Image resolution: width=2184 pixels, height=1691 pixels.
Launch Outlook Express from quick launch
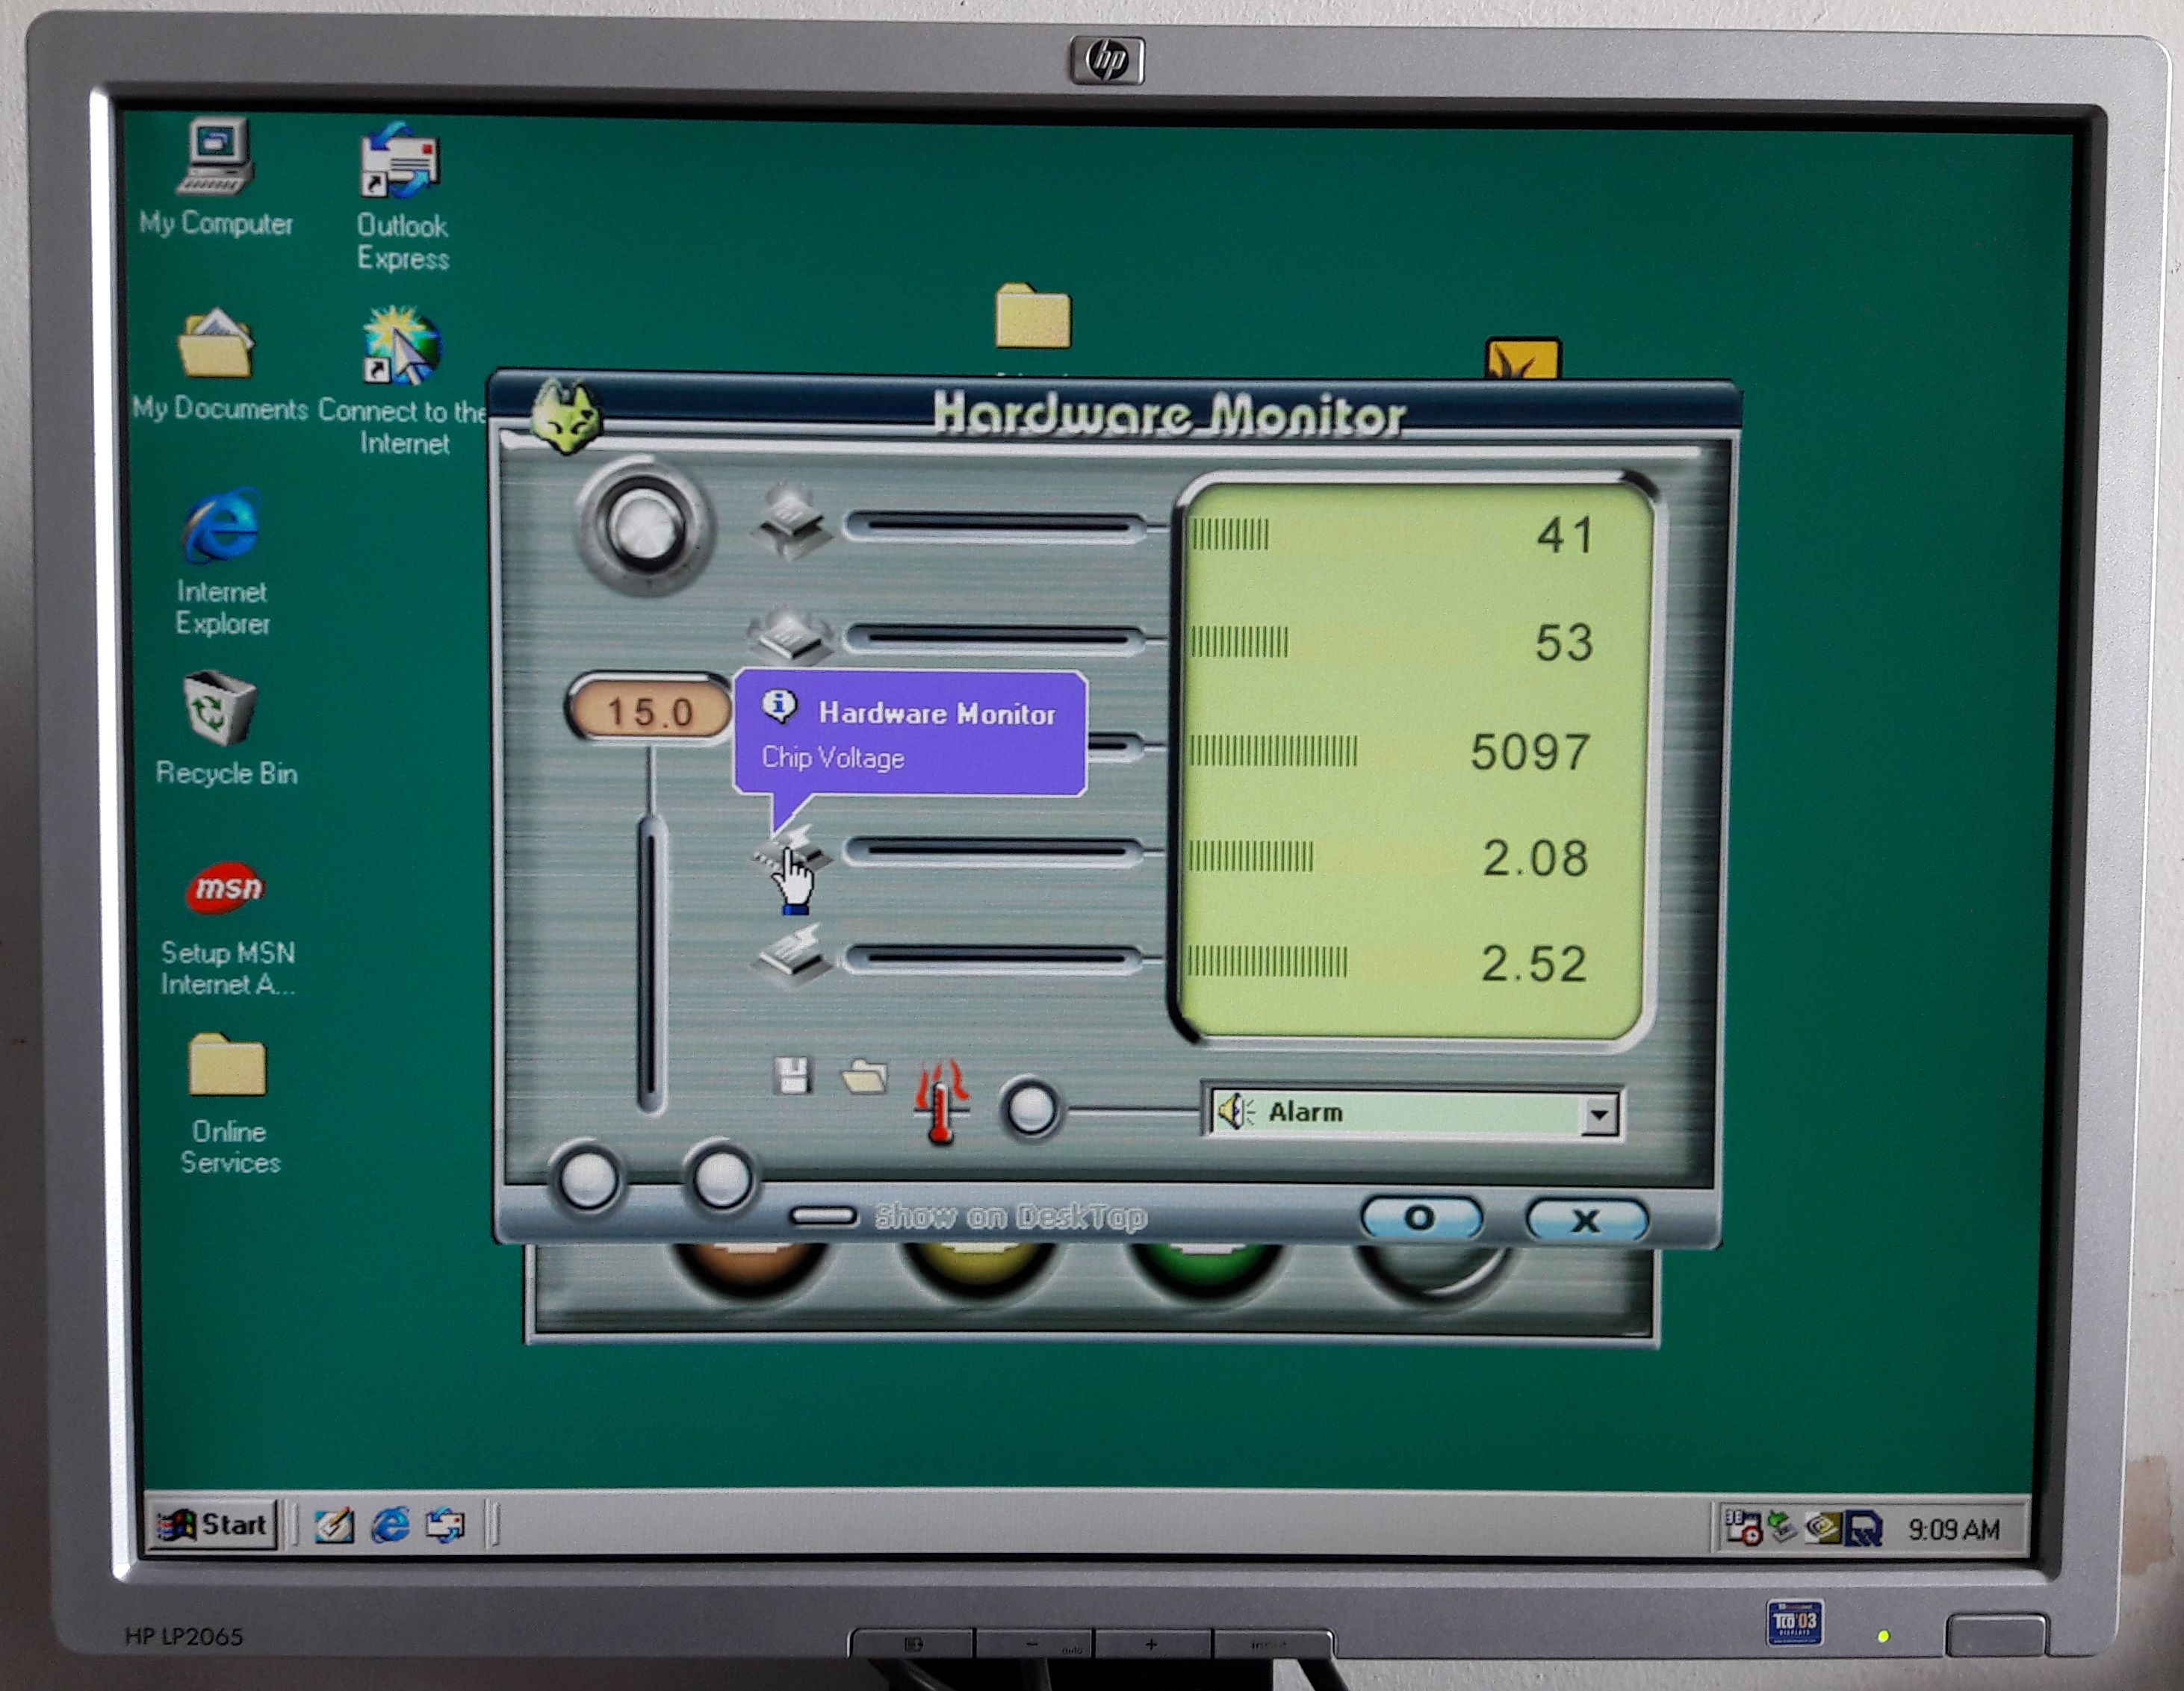[x=446, y=1525]
